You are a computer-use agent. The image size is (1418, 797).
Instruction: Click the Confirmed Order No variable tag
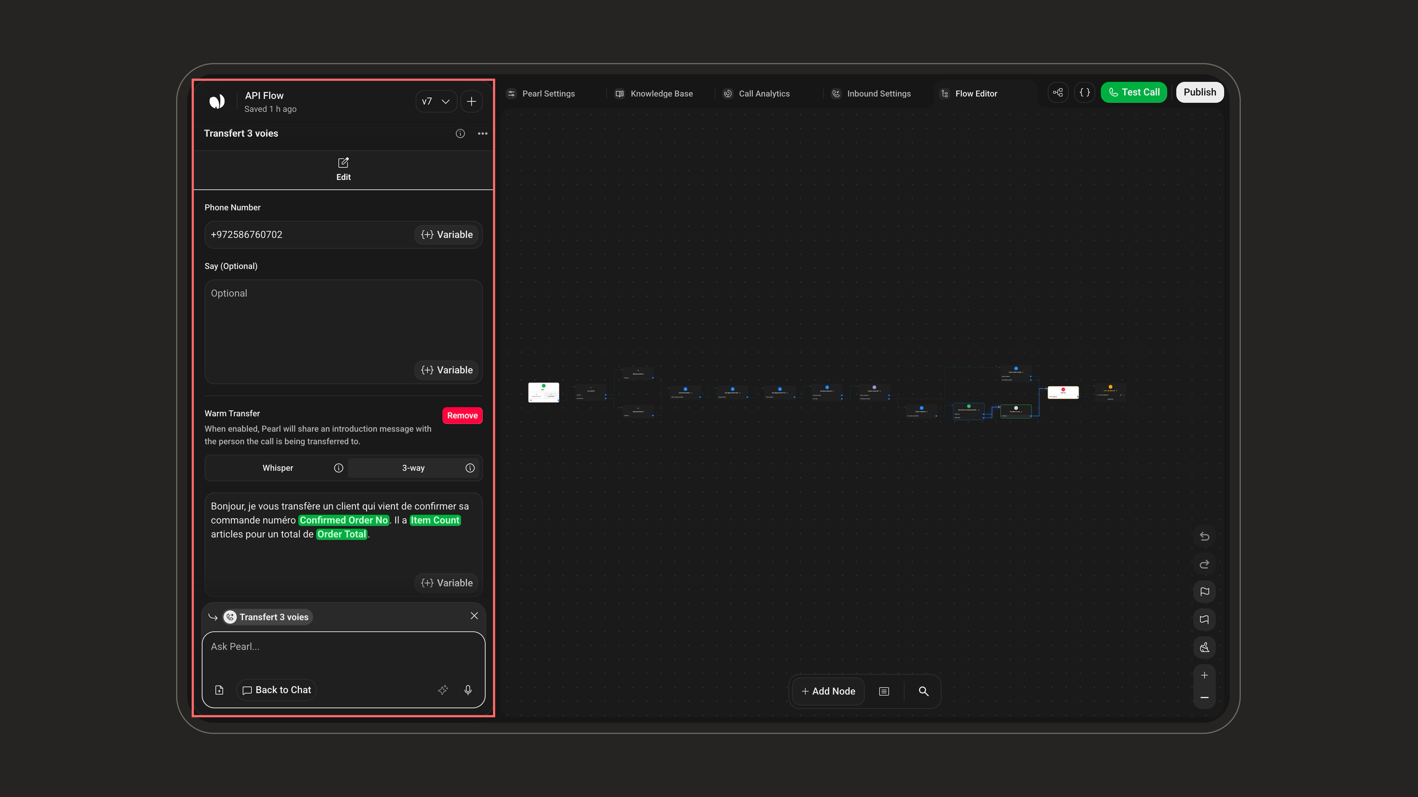click(x=344, y=520)
